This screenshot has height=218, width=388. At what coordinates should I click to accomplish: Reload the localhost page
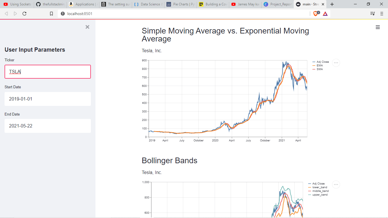coord(24,14)
